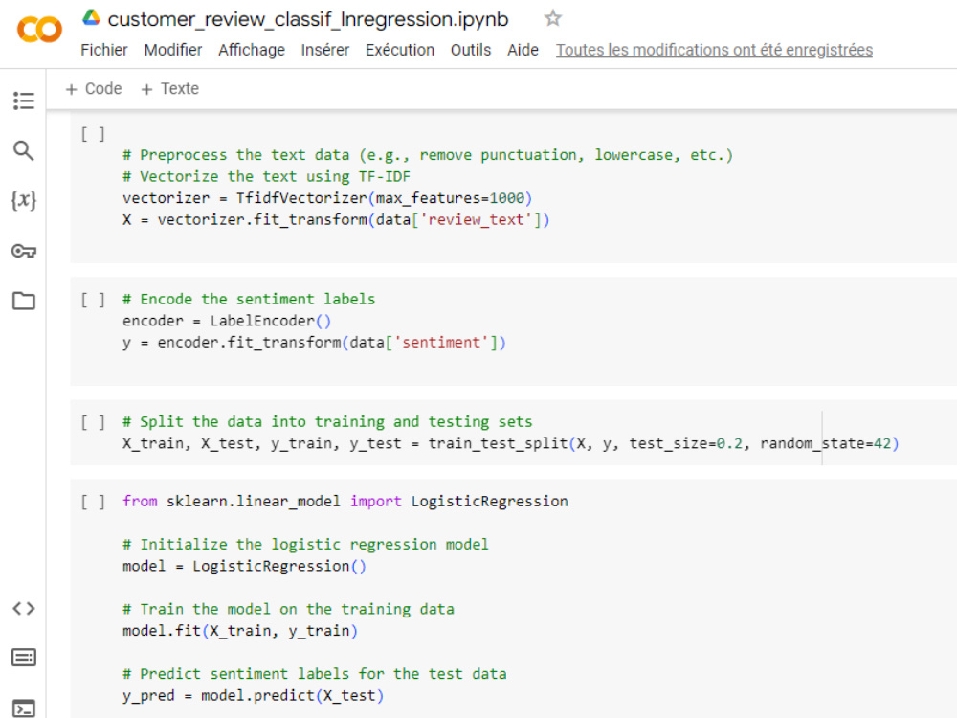The image size is (957, 718).
Task: Click the Google Drive icon beside the title
Action: pyautogui.click(x=92, y=17)
